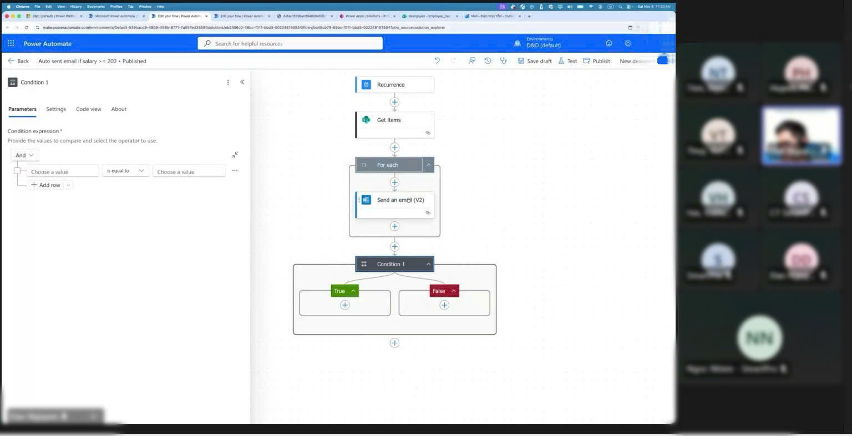Collapse the False branch chevron
Viewport: 852px width, 436px height.
tap(454, 291)
